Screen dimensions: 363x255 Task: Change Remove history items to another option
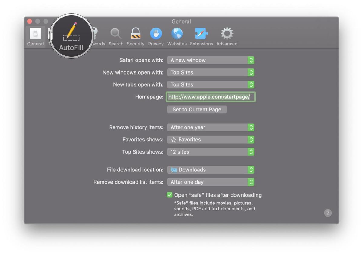pyautogui.click(x=211, y=127)
